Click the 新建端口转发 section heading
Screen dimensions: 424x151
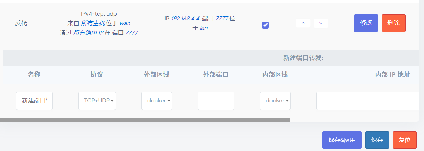(x=303, y=58)
